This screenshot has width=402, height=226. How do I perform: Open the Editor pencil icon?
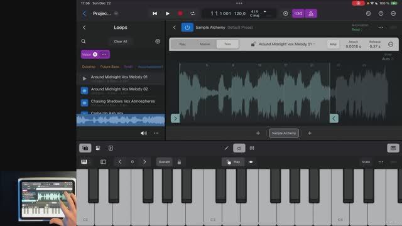tap(226, 148)
